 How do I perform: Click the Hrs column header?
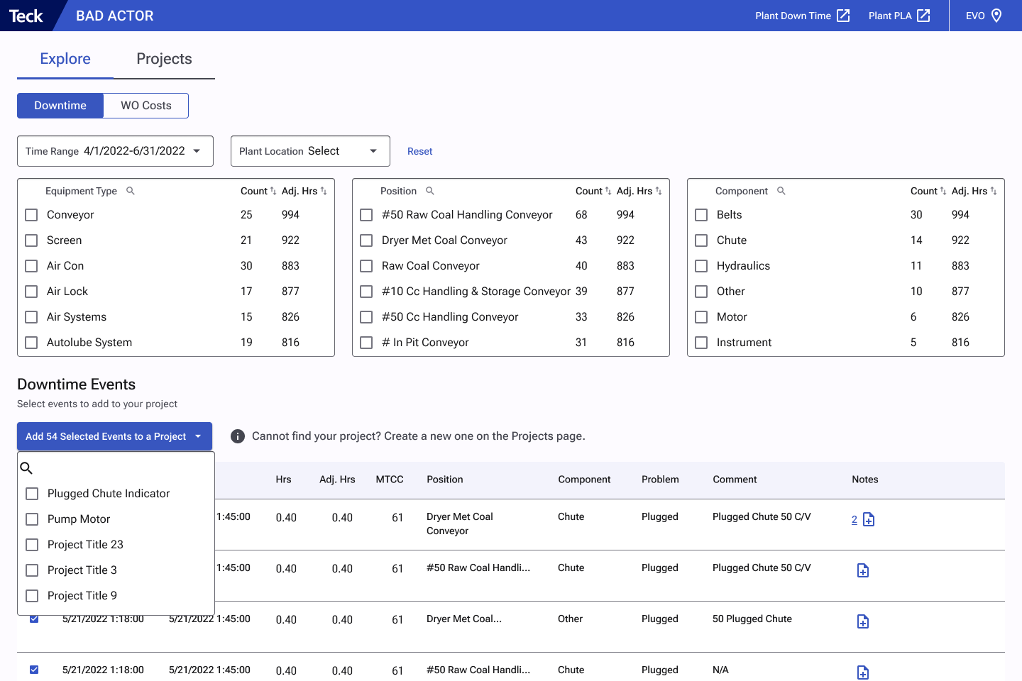(x=283, y=480)
